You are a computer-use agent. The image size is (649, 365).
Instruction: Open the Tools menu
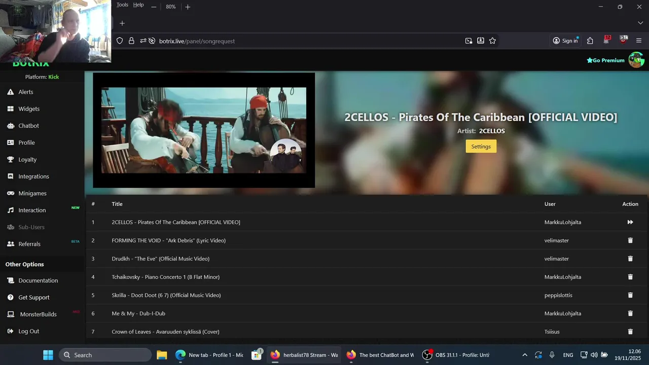122,5
